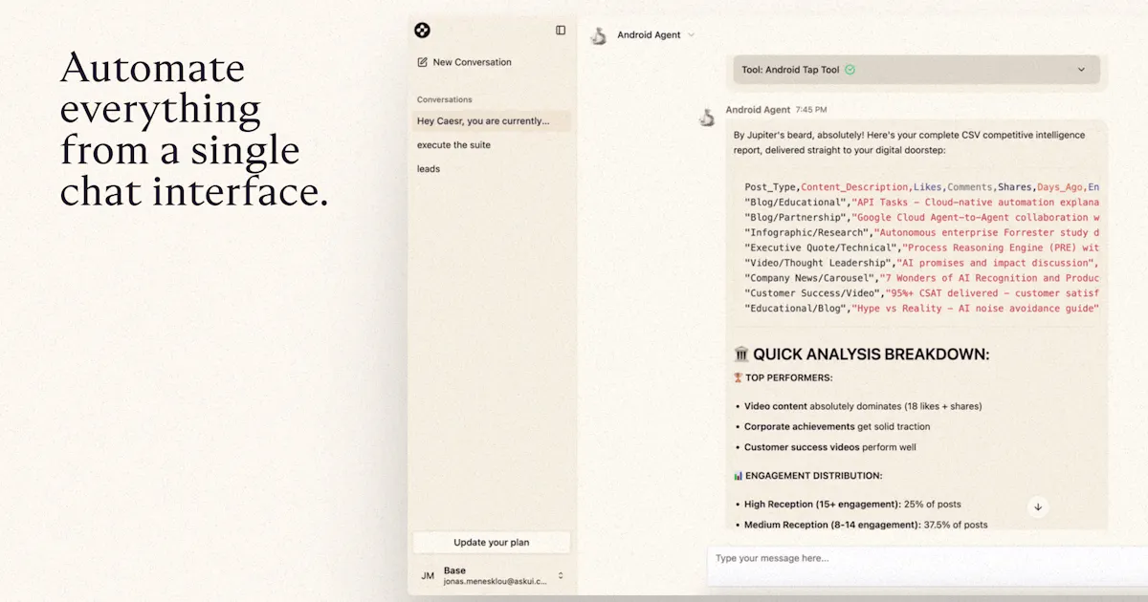The height and width of the screenshot is (602, 1148).
Task: Click the app logo icon in sidebar
Action: (x=422, y=31)
